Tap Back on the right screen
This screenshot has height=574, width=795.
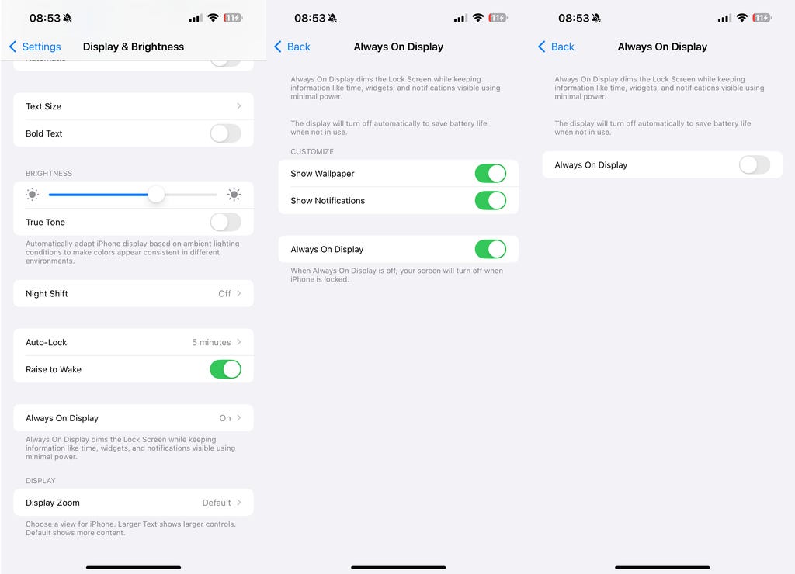coord(562,47)
